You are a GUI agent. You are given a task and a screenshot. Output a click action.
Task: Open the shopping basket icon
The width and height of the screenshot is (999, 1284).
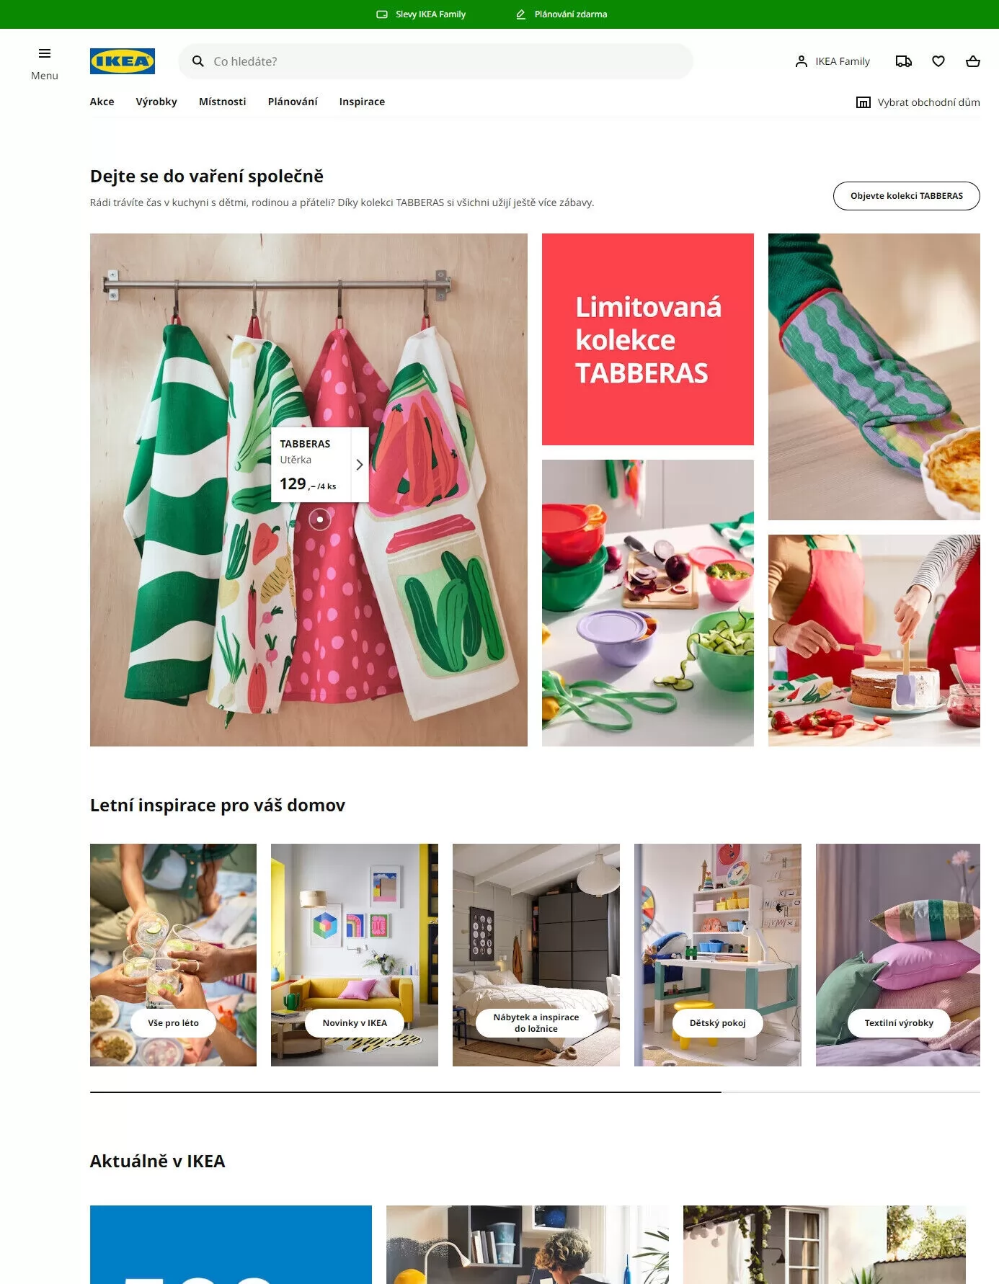(x=972, y=61)
